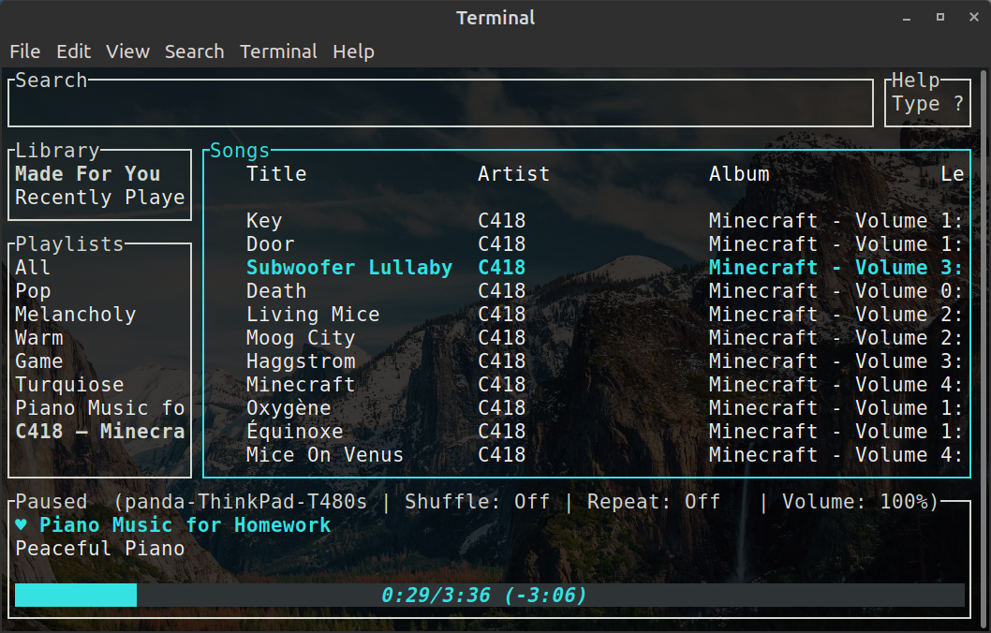
Task: Click the panda-ThinkPad-T480s device name
Action: [245, 502]
